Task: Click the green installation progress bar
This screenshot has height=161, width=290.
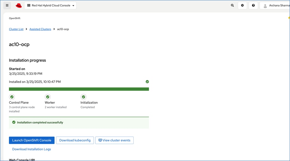Action: 79,89
